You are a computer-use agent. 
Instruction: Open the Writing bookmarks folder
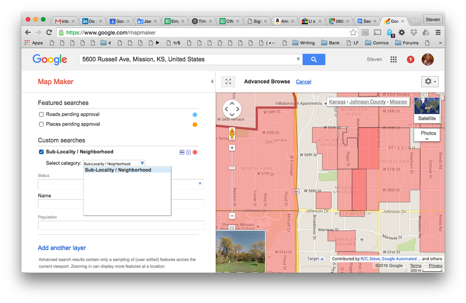303,43
